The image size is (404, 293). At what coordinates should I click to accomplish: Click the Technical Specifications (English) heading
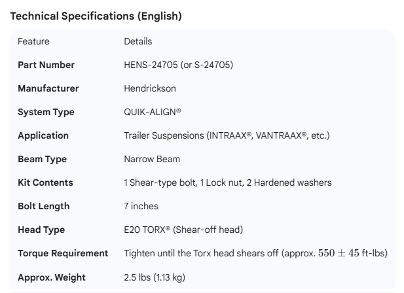click(96, 16)
